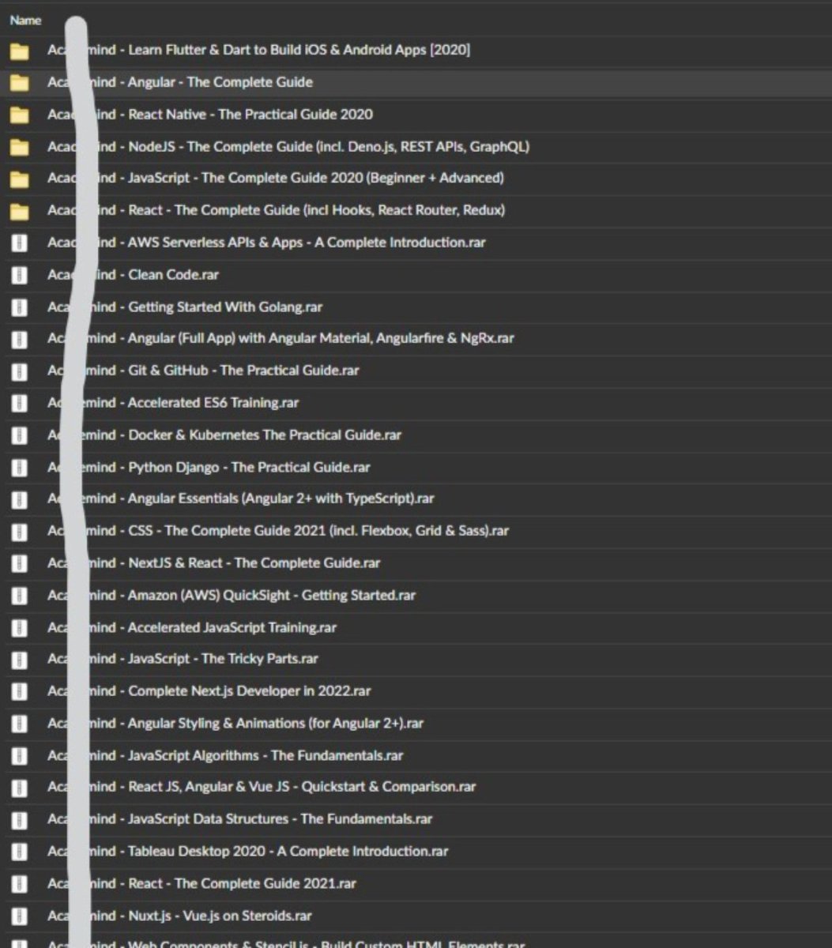Select archive icon for React Complete Guide 2021.rar
This screenshot has width=832, height=948.
(20, 884)
